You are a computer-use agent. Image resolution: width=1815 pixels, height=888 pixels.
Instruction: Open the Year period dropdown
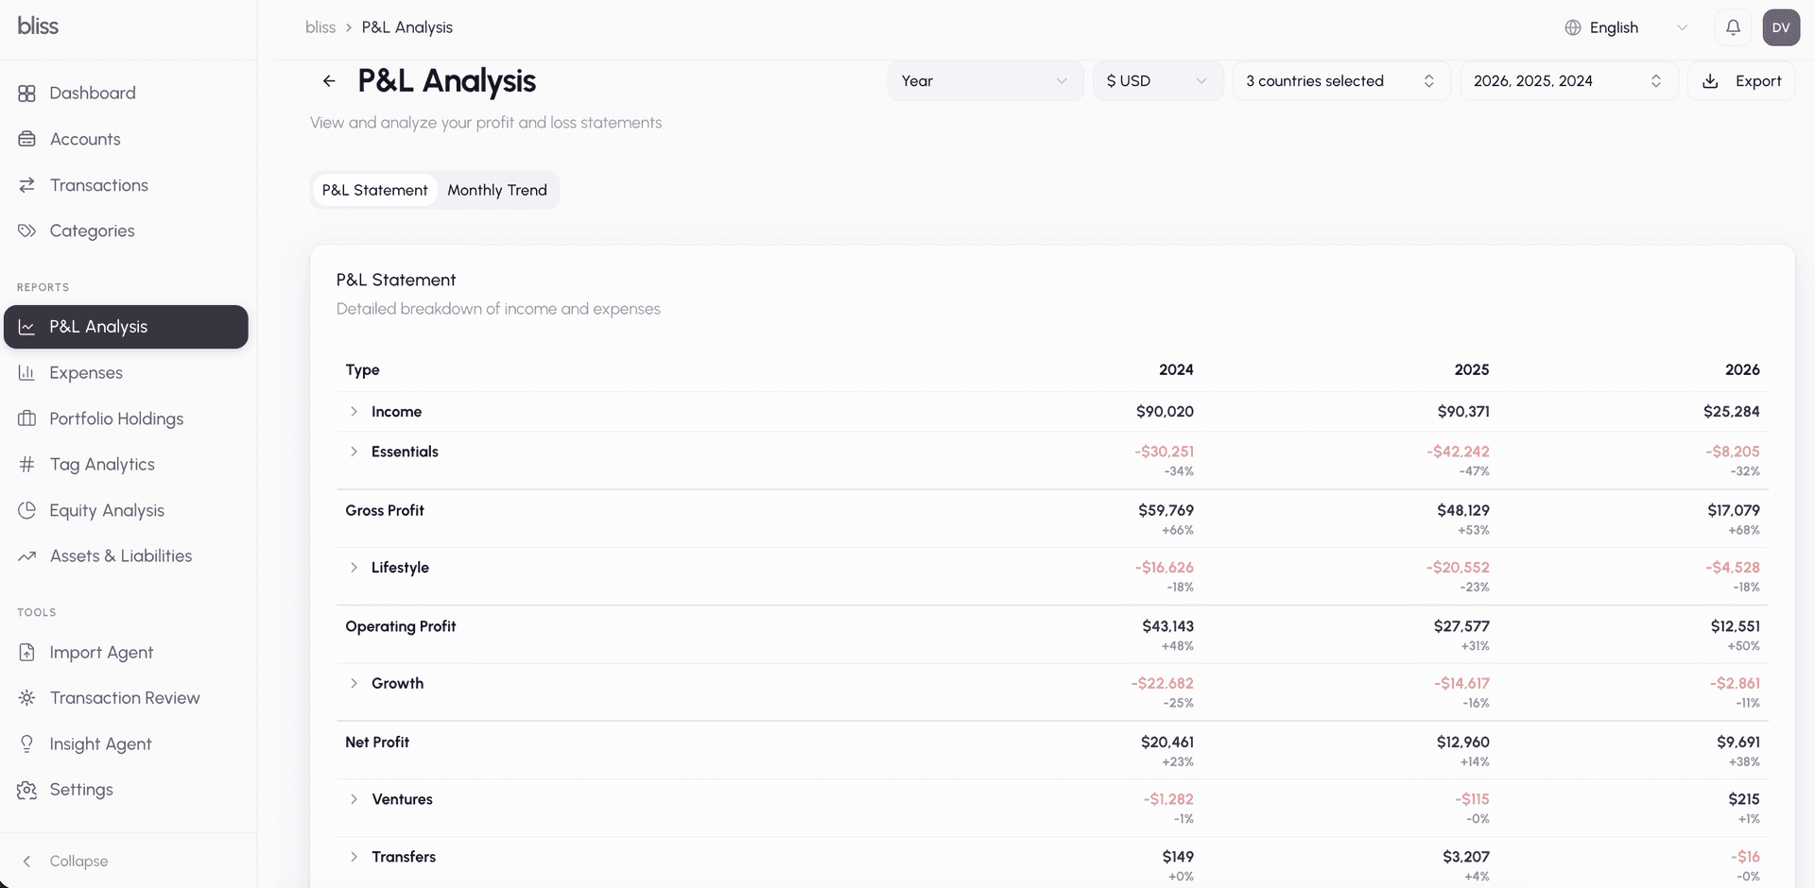[985, 80]
